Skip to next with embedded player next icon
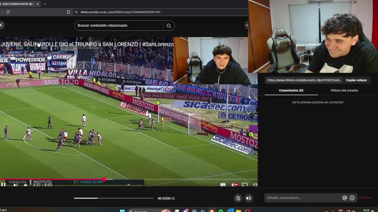 click(x=15, y=185)
